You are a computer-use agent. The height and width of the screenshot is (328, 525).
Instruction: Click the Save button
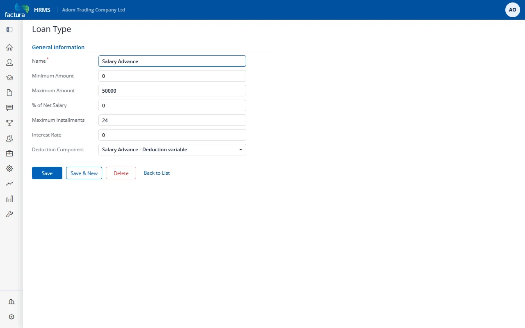(47, 173)
